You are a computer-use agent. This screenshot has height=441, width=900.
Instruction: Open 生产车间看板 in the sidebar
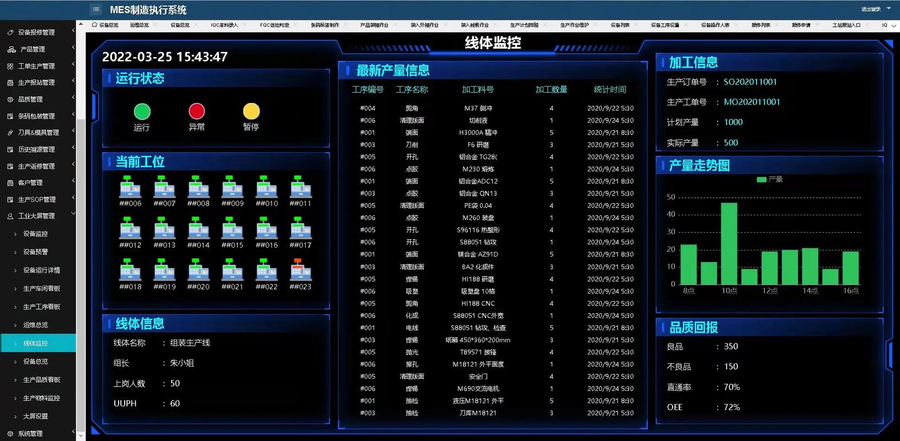(x=41, y=288)
